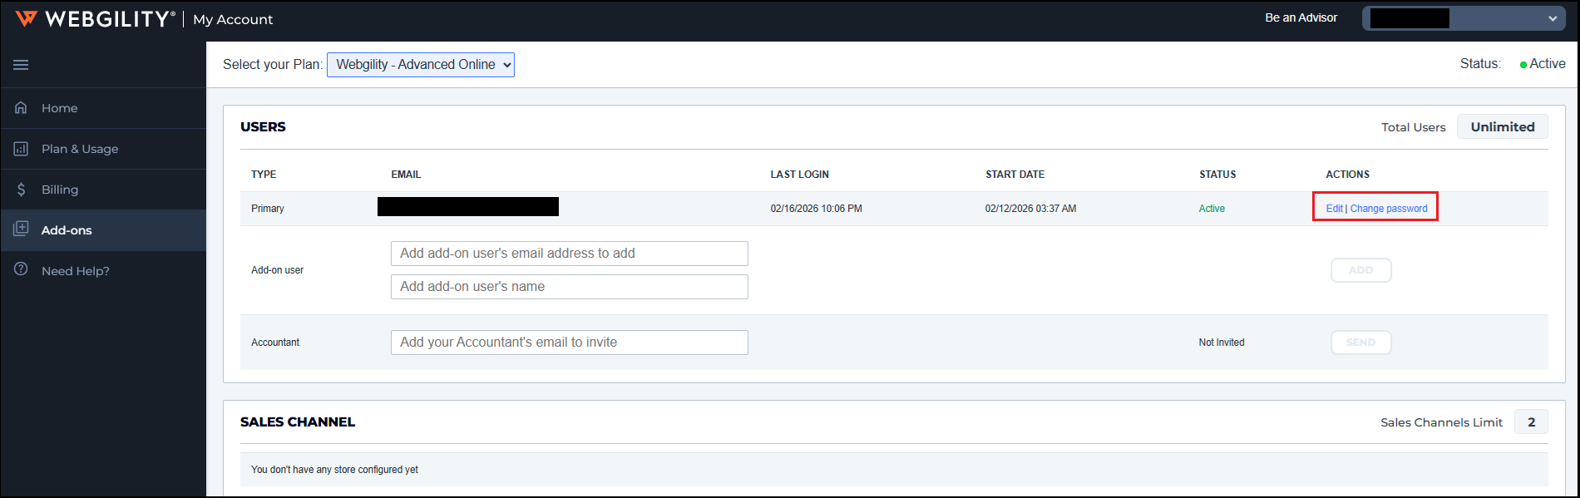Go to the Billing menu item
The height and width of the screenshot is (498, 1580).
60,190
